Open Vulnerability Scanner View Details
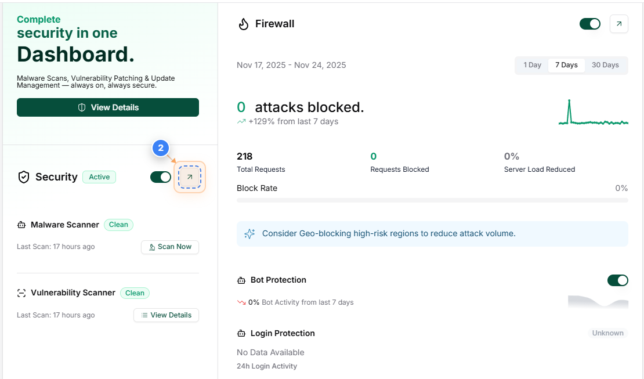644x379 pixels. click(x=167, y=315)
